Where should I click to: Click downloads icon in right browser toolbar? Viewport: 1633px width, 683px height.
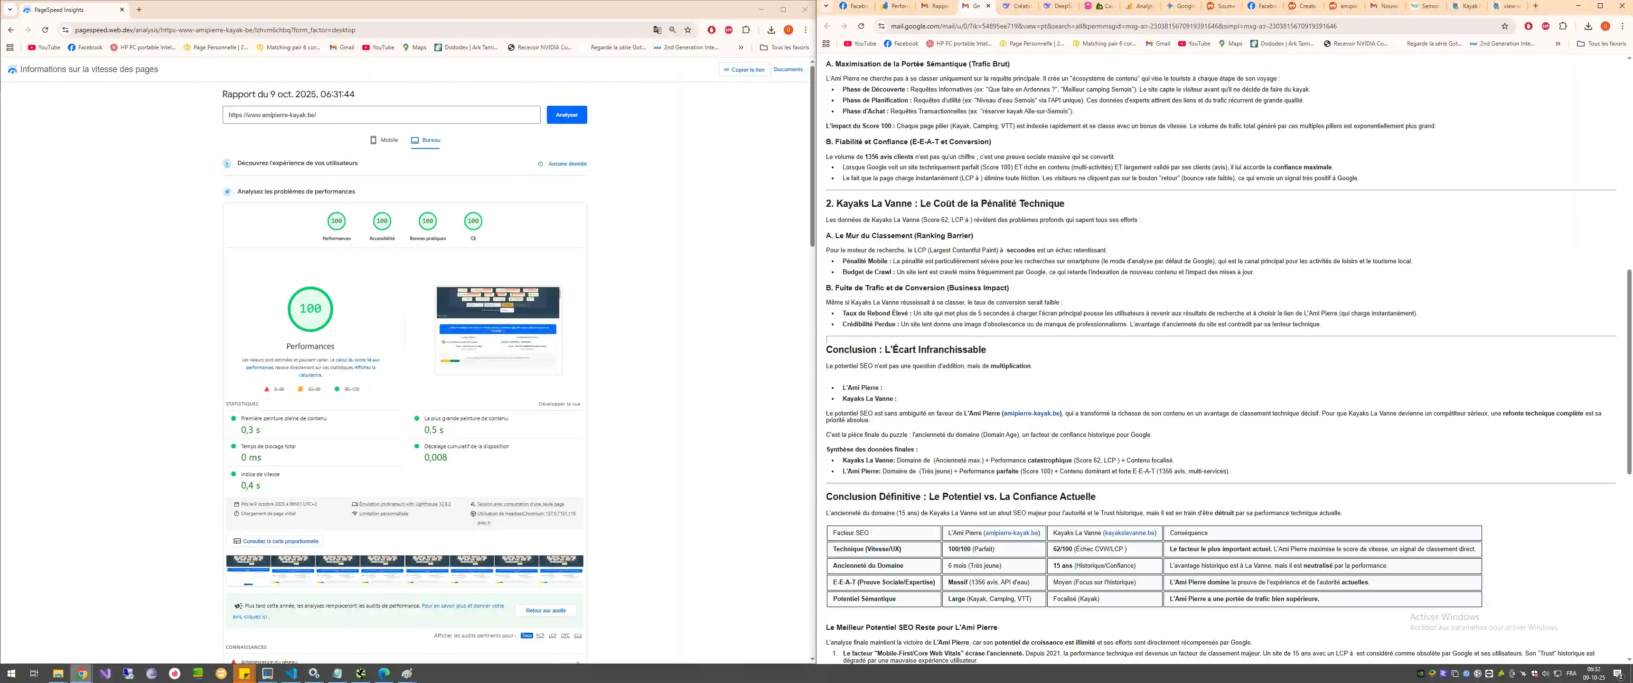(x=1588, y=26)
